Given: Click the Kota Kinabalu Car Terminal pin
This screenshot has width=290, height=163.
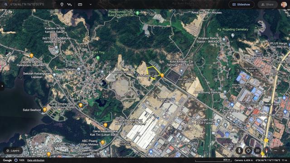Looking at the screenshot, I should pos(181,71).
